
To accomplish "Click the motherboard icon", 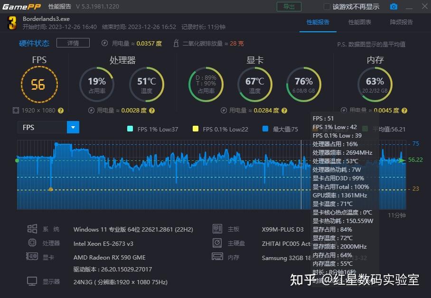I will point(217,229).
